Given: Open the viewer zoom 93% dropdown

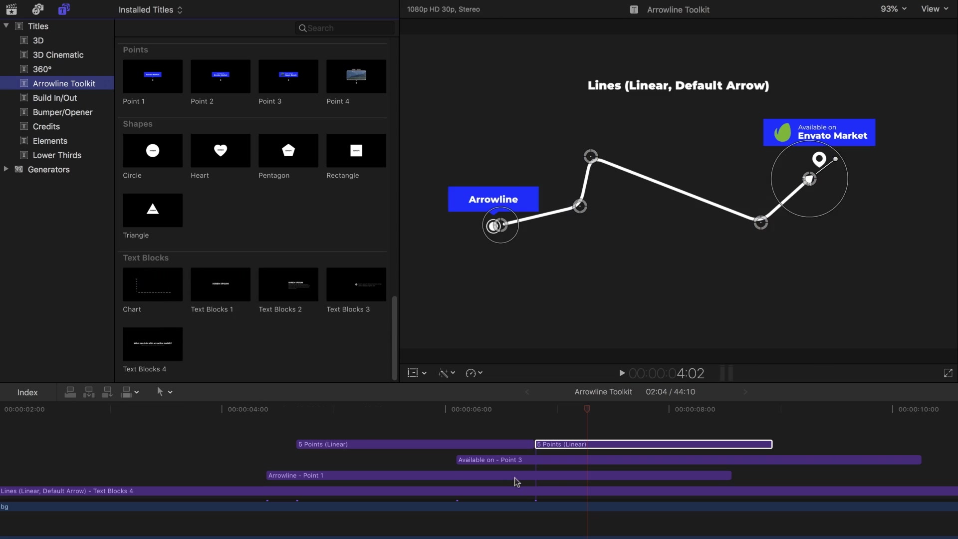Looking at the screenshot, I should (x=893, y=9).
